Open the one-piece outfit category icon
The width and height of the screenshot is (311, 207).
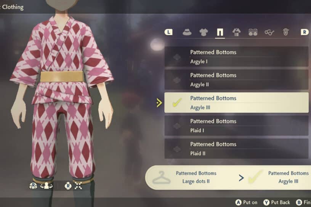[236, 32]
